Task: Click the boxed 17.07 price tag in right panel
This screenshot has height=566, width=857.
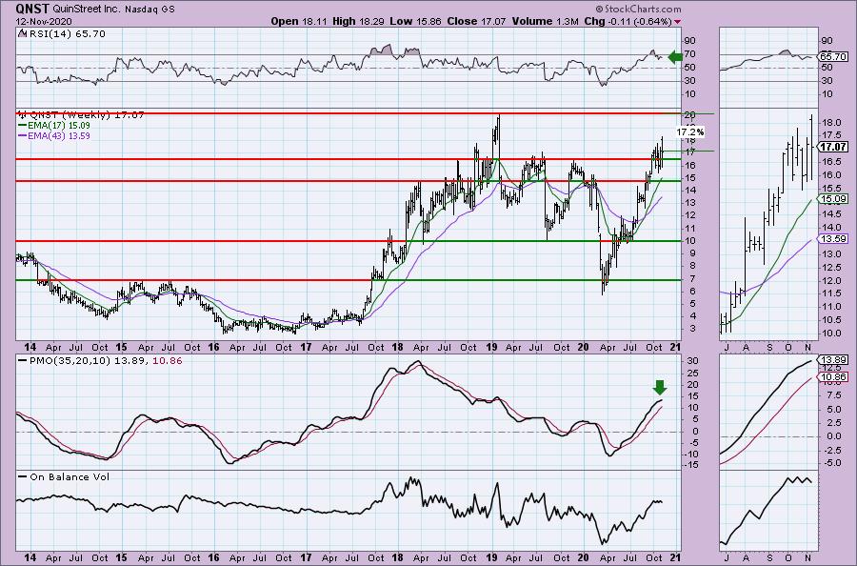Action: coord(833,147)
